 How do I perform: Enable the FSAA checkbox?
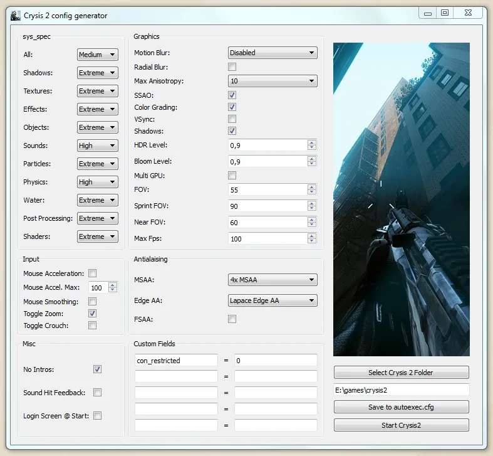232,319
